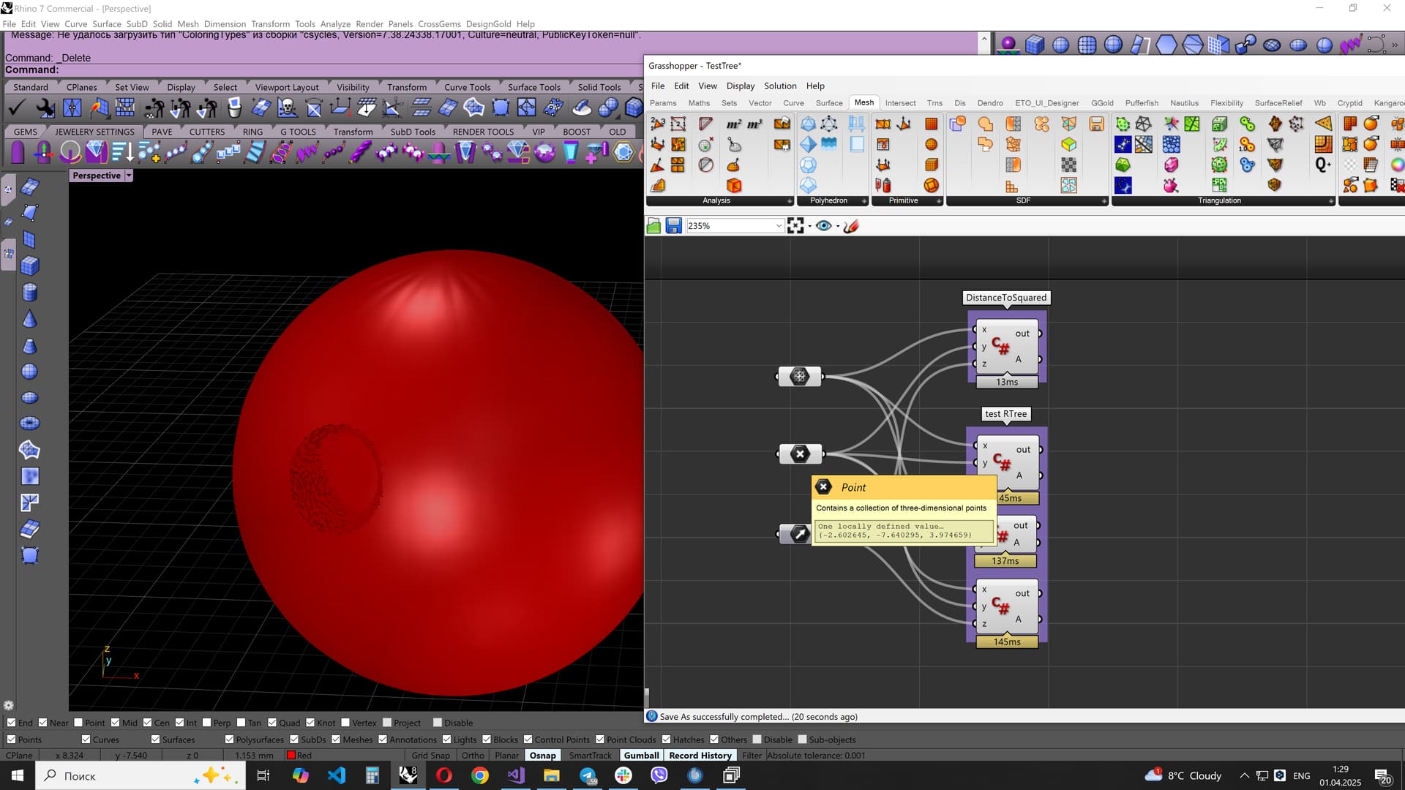Open Visual Studio Code from taskbar
Screen dimensions: 1405x790
[x=336, y=775]
